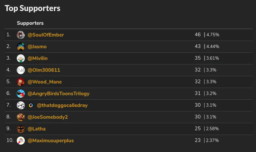Open the @Jasmo username link
The image size is (256, 152).
37,47
